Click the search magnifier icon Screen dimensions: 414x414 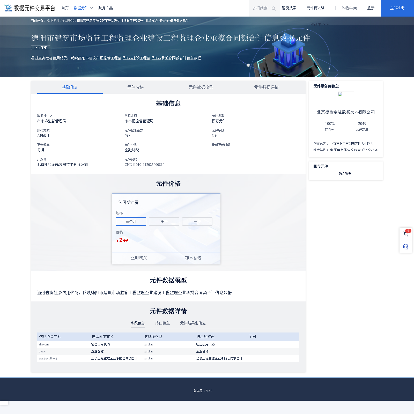coord(273,9)
